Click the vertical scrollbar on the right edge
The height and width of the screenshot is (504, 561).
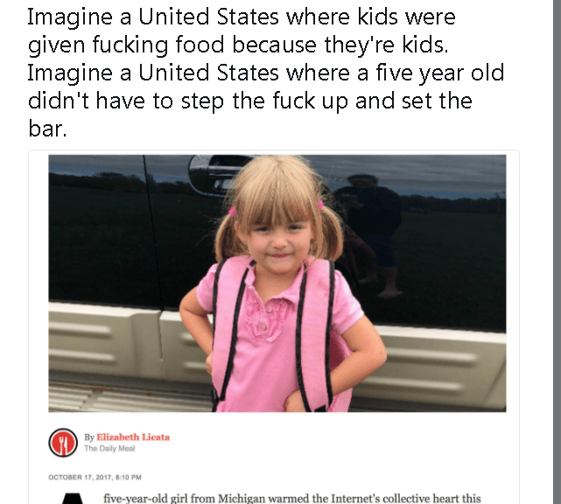click(x=557, y=252)
